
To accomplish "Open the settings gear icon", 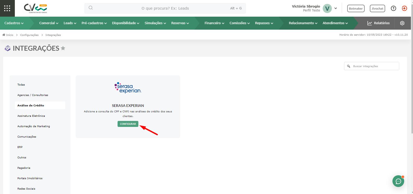I will tap(402, 23).
